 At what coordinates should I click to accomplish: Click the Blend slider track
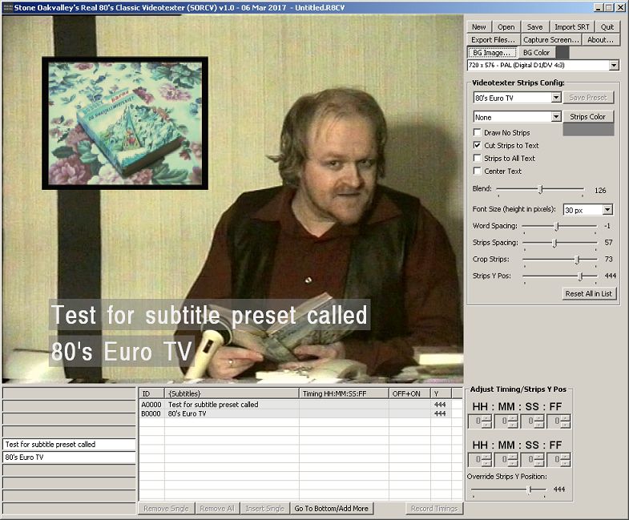pyautogui.click(x=540, y=190)
